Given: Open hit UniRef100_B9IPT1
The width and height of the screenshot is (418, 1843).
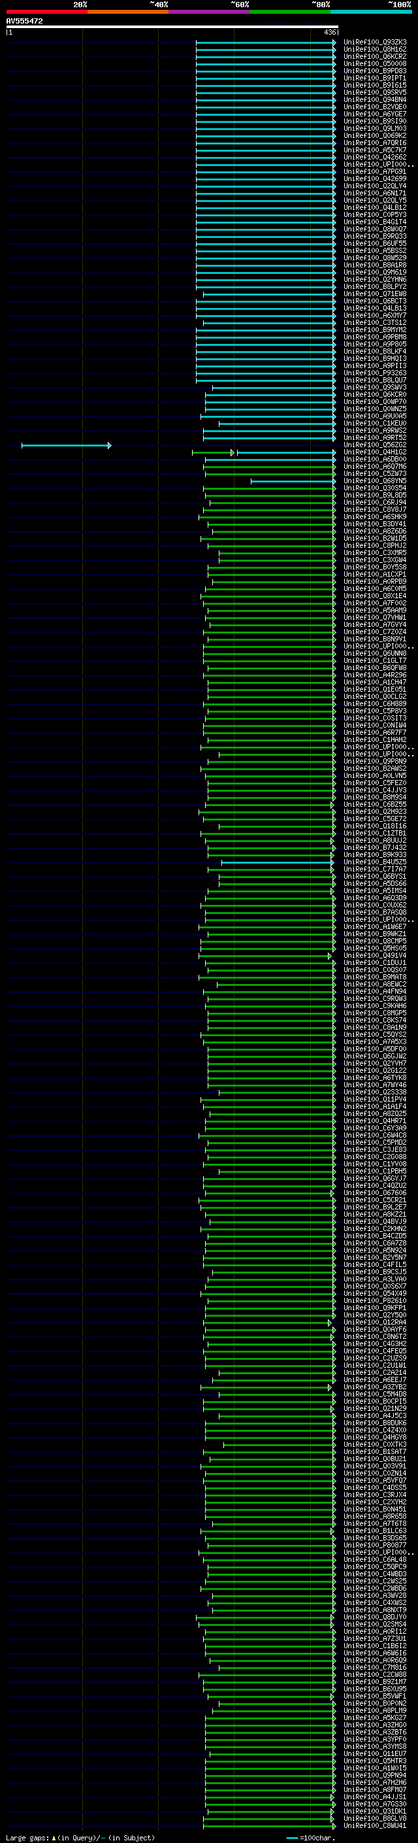Looking at the screenshot, I should click(x=374, y=78).
